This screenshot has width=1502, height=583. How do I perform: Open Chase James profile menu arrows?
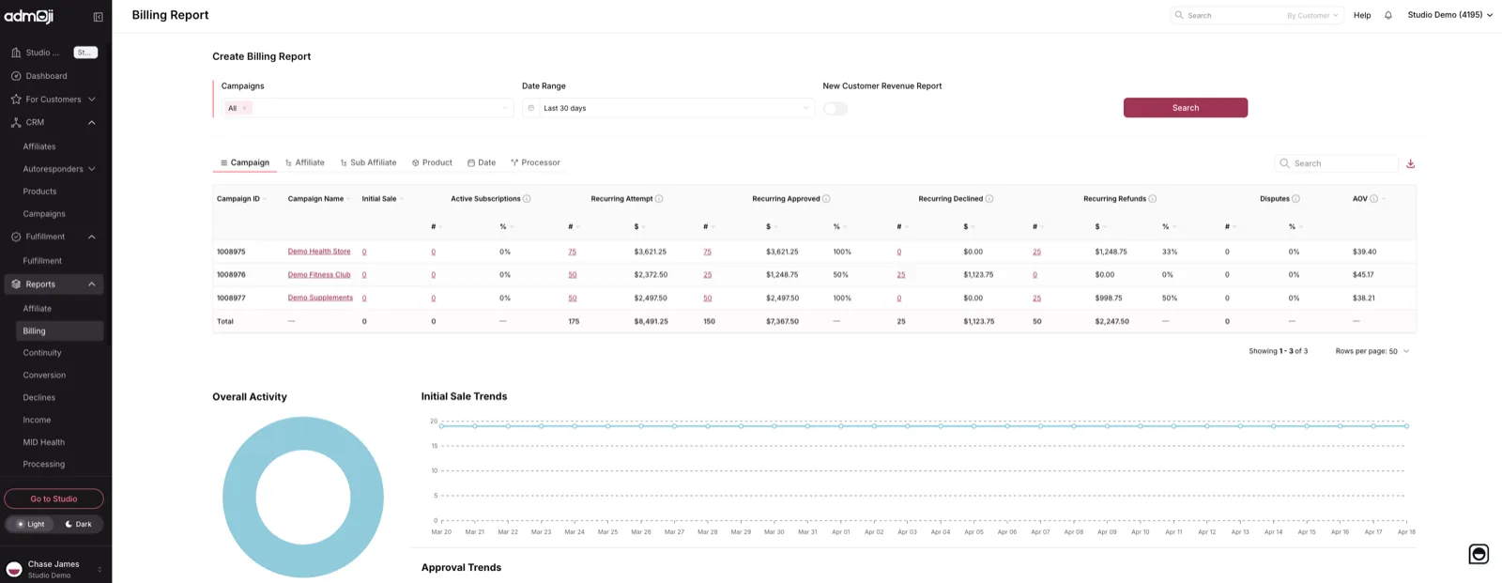pyautogui.click(x=100, y=569)
